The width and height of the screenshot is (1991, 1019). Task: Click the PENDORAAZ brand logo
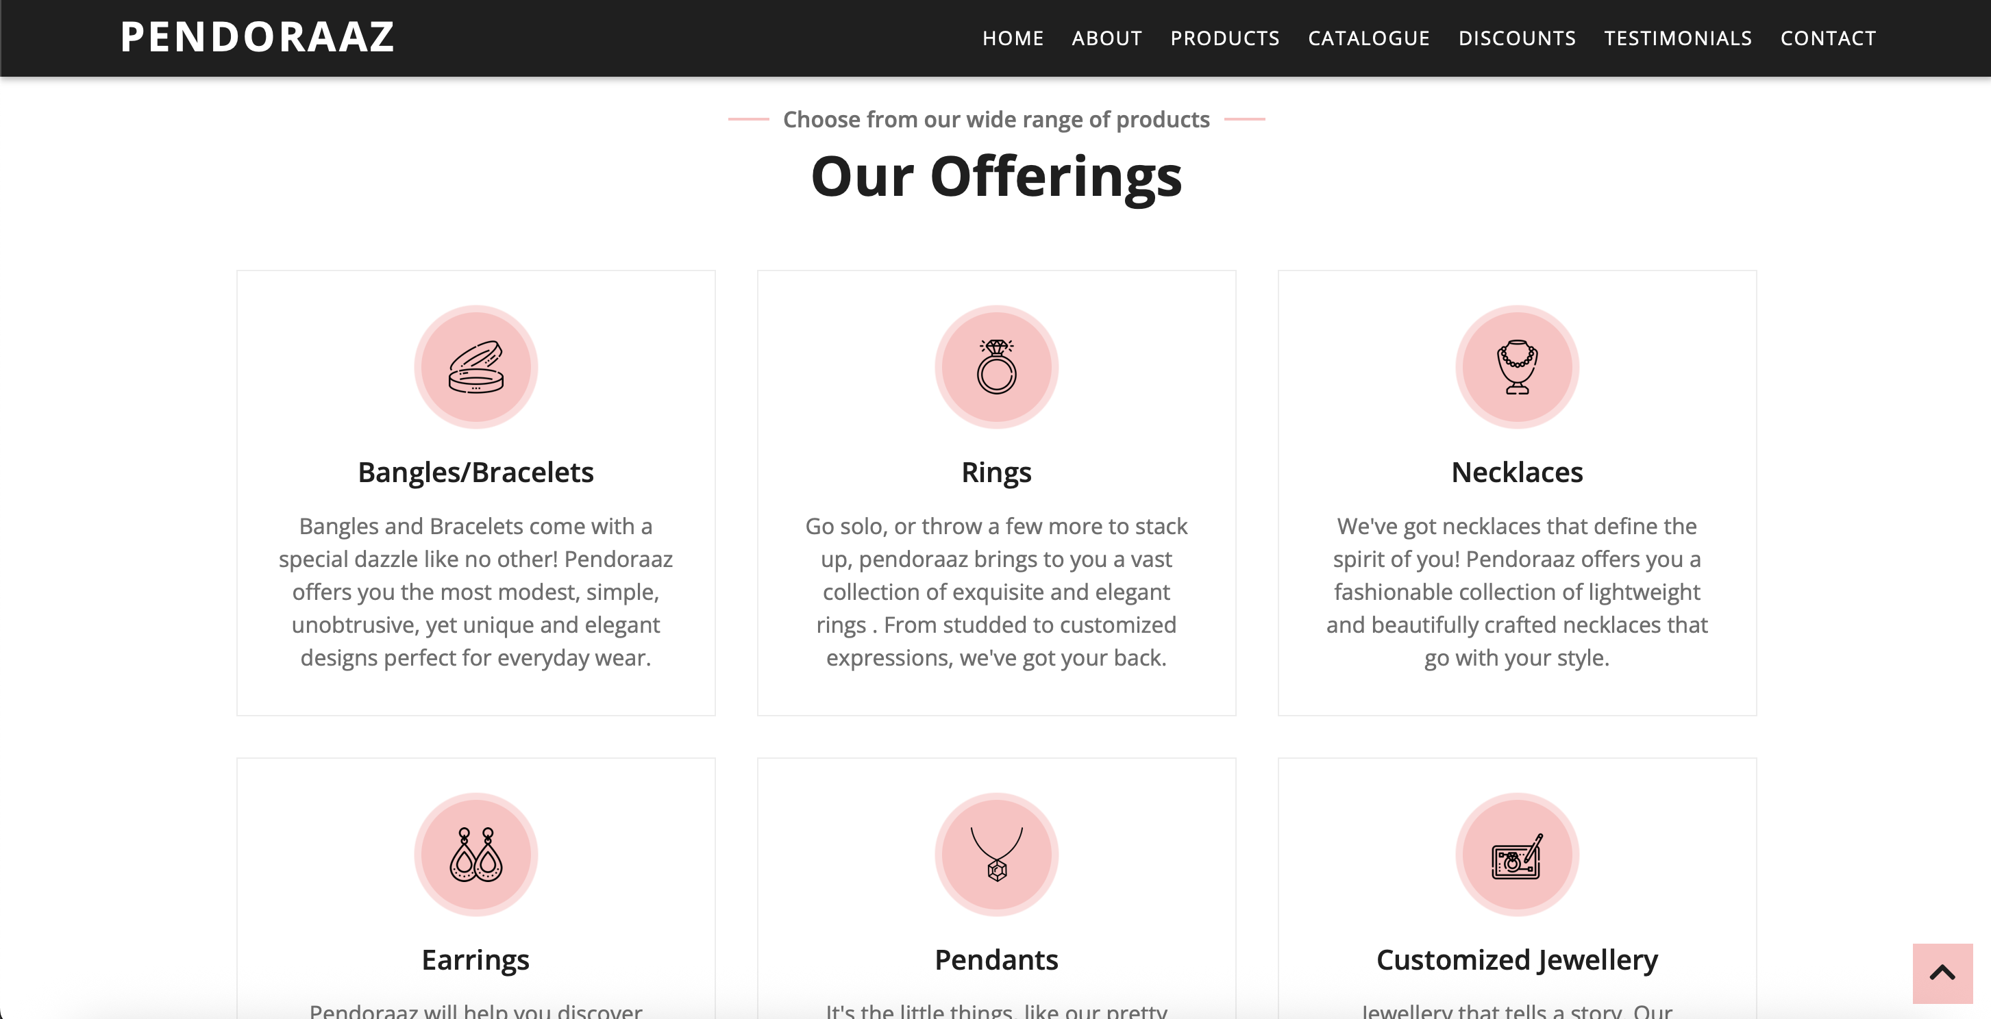258,37
